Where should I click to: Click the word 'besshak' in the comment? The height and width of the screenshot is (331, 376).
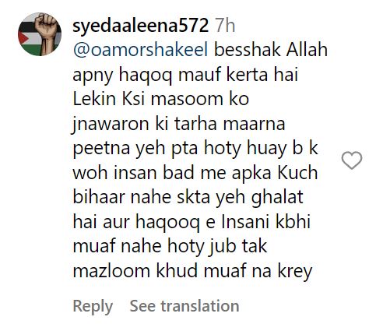click(248, 50)
